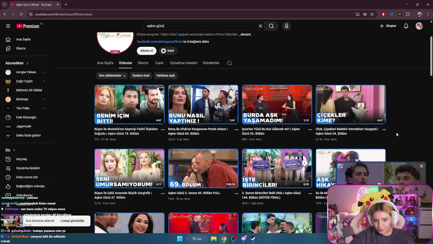
Task: Reload the page in Chrome
Action: point(21,14)
